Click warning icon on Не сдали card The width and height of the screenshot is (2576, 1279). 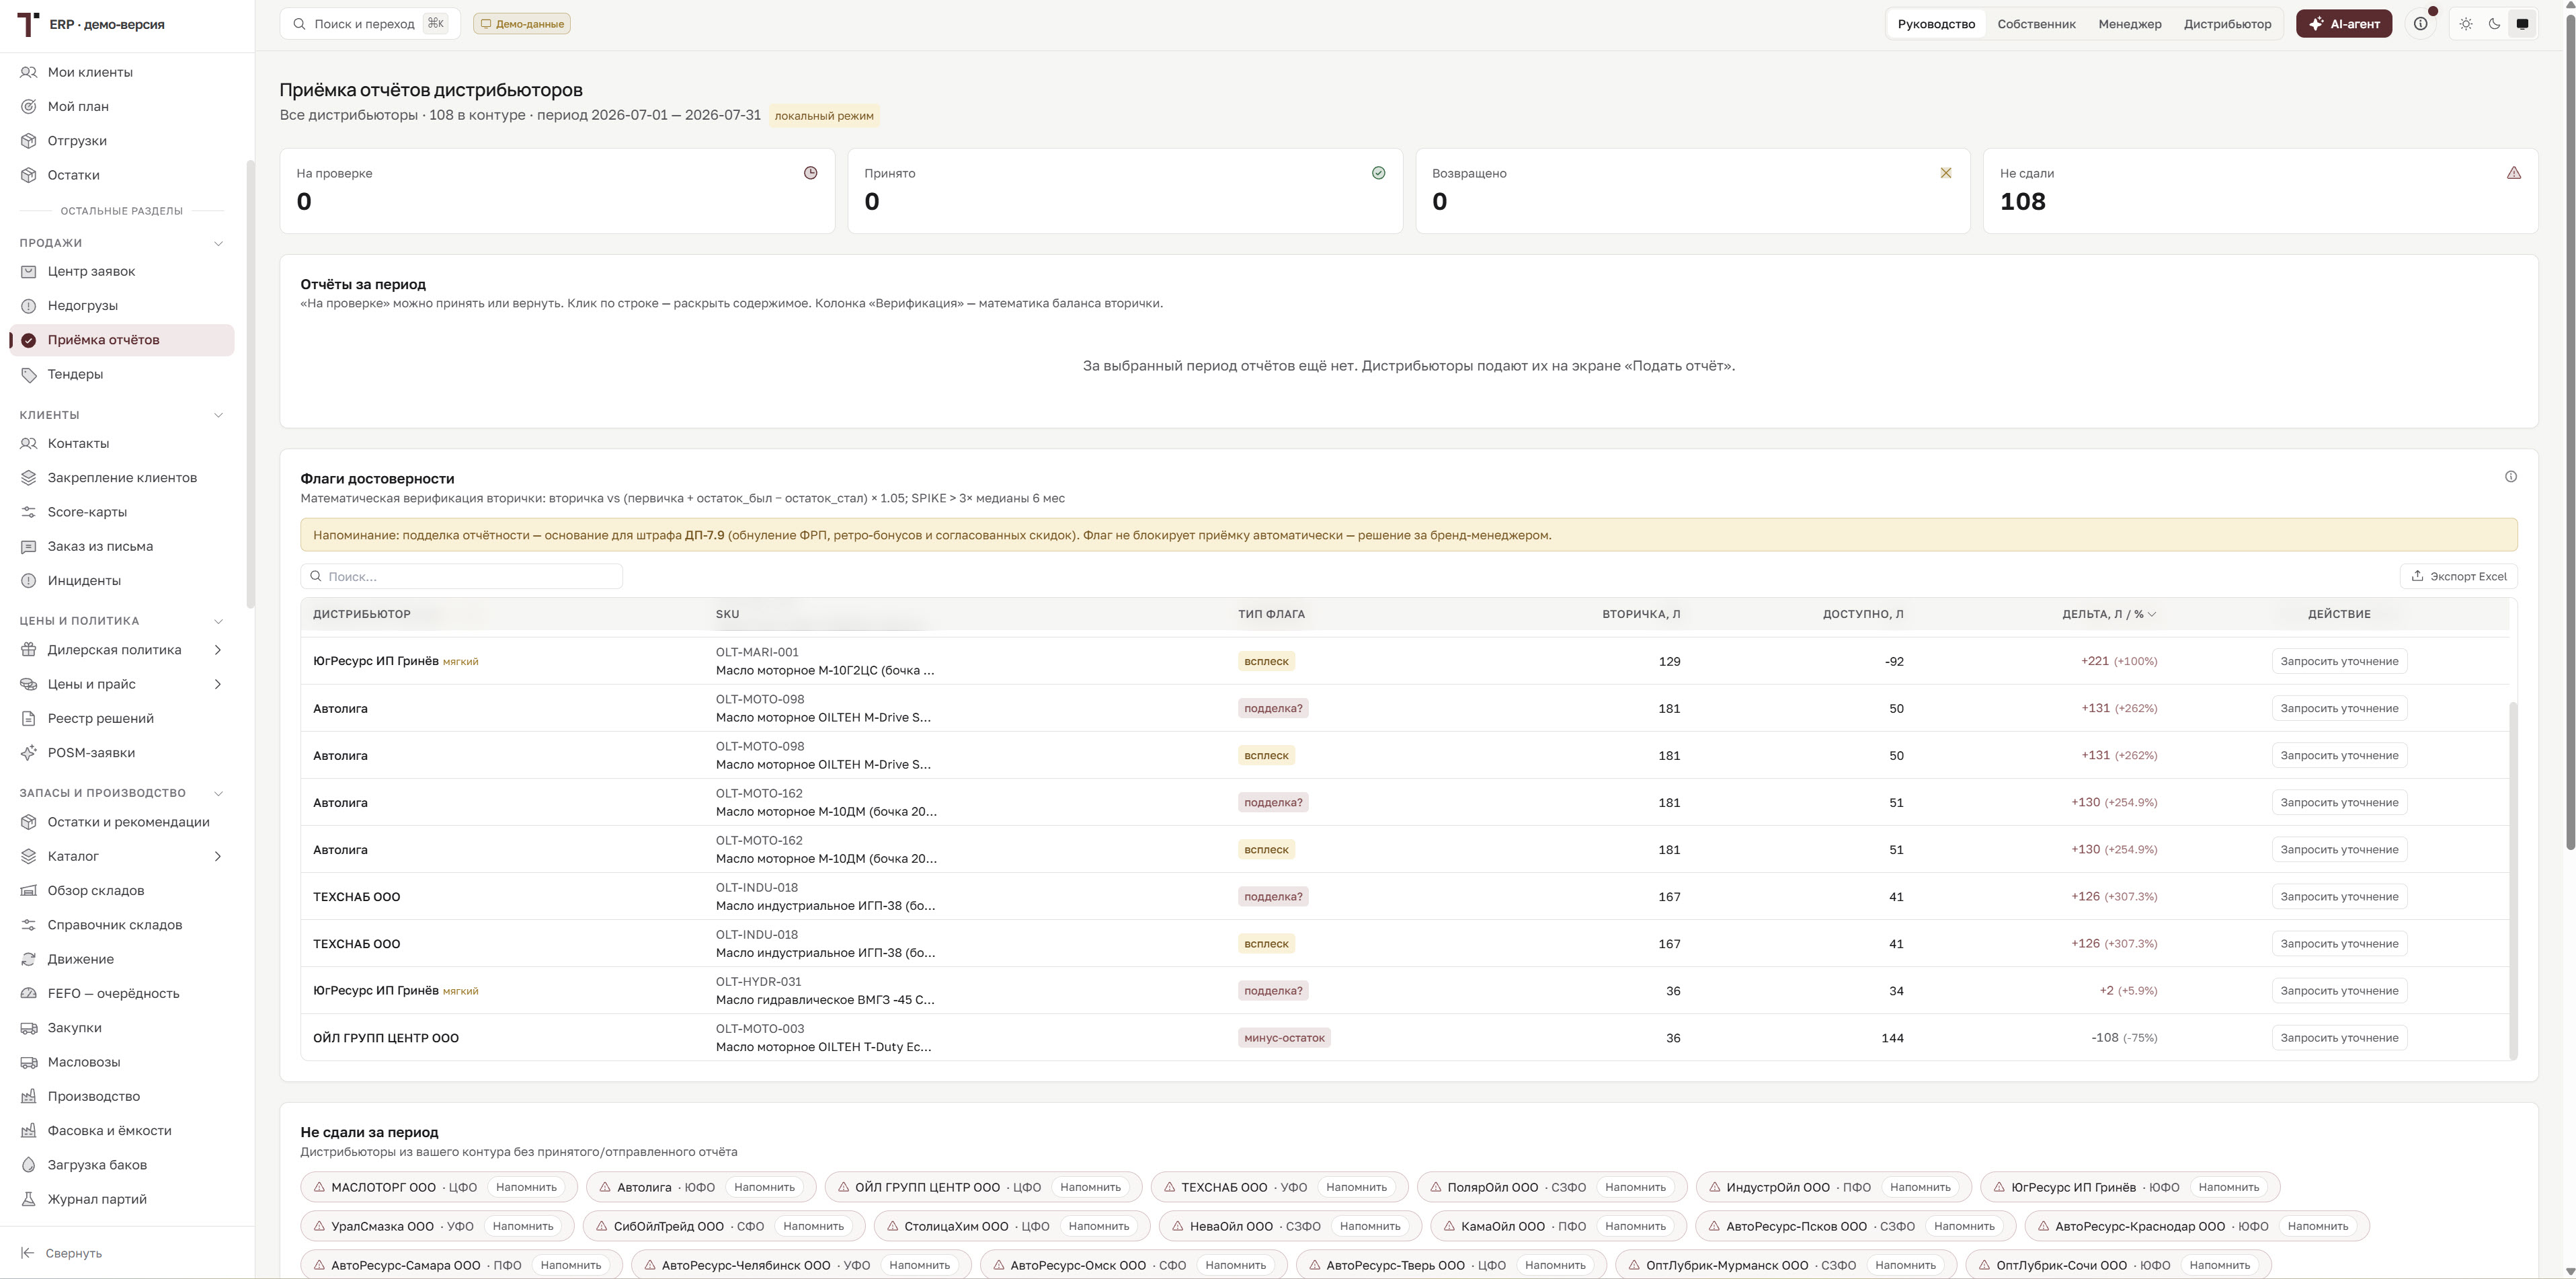pyautogui.click(x=2514, y=173)
